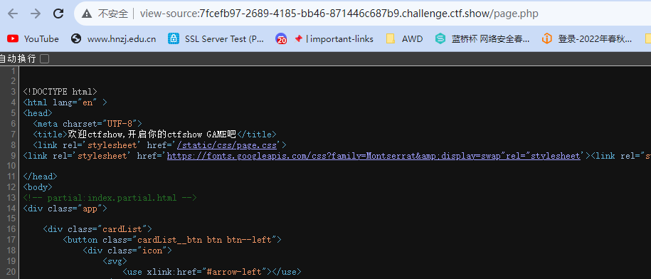This screenshot has height=279, width=651.
Task: Click the address bar URL field
Action: 339,14
